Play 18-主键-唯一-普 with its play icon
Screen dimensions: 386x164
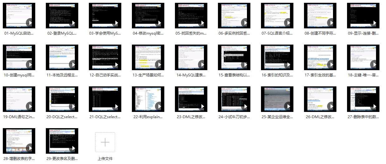(374, 65)
